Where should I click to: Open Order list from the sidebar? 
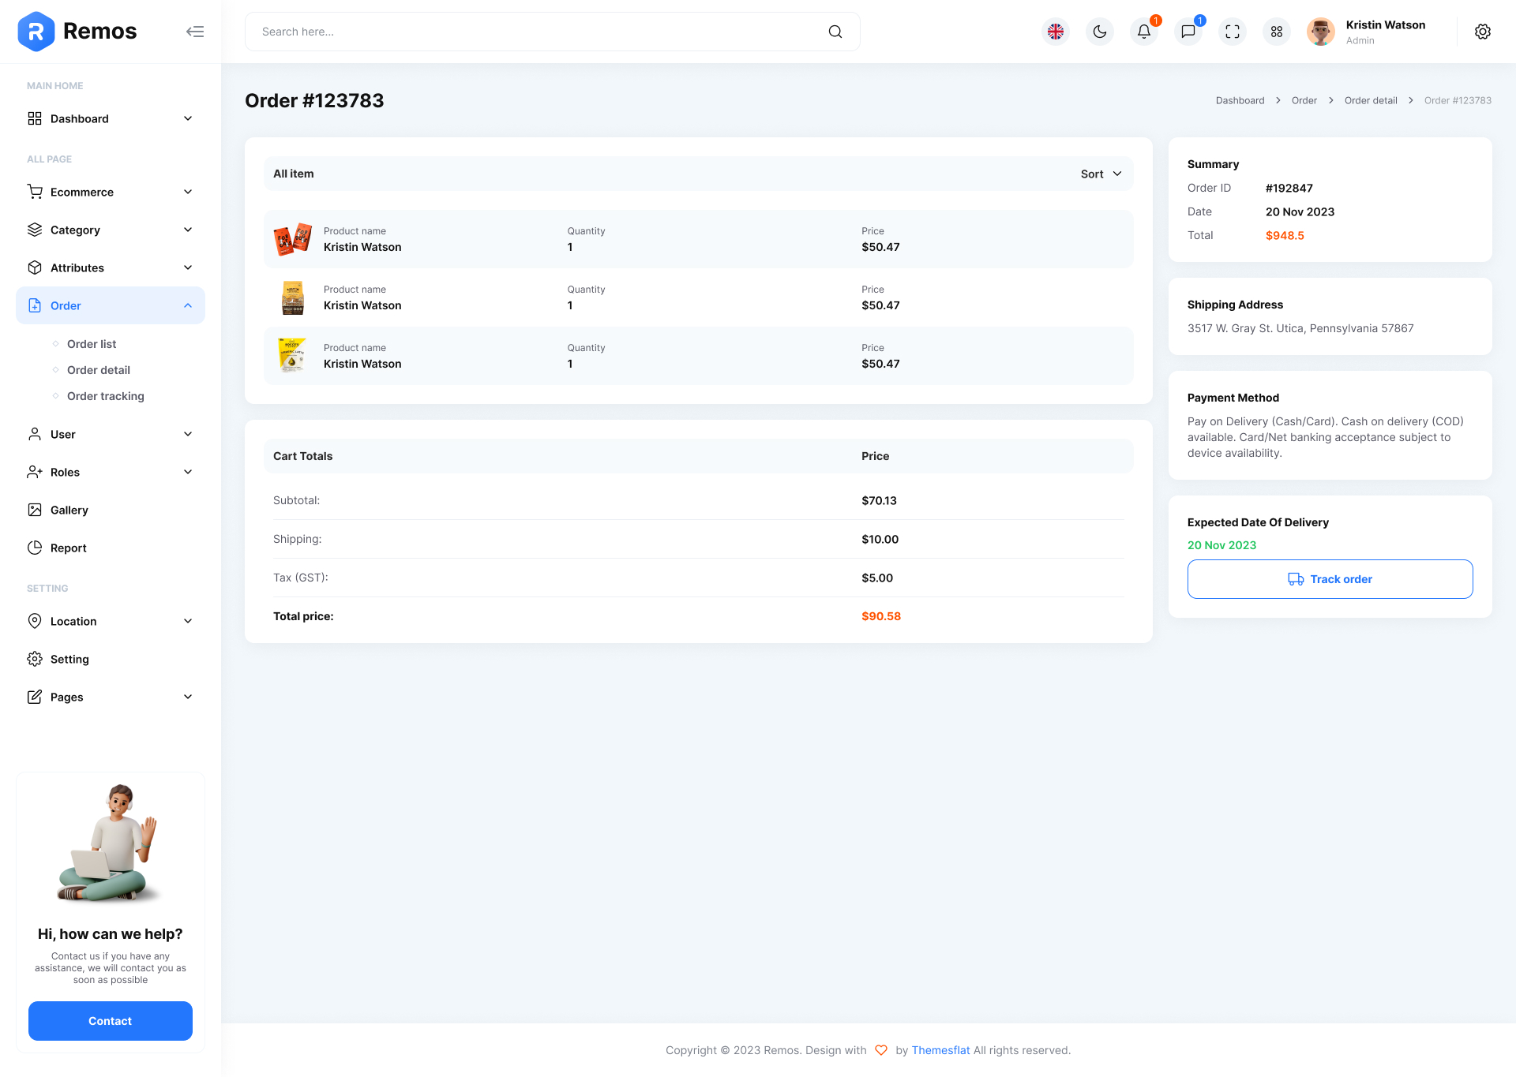(91, 344)
